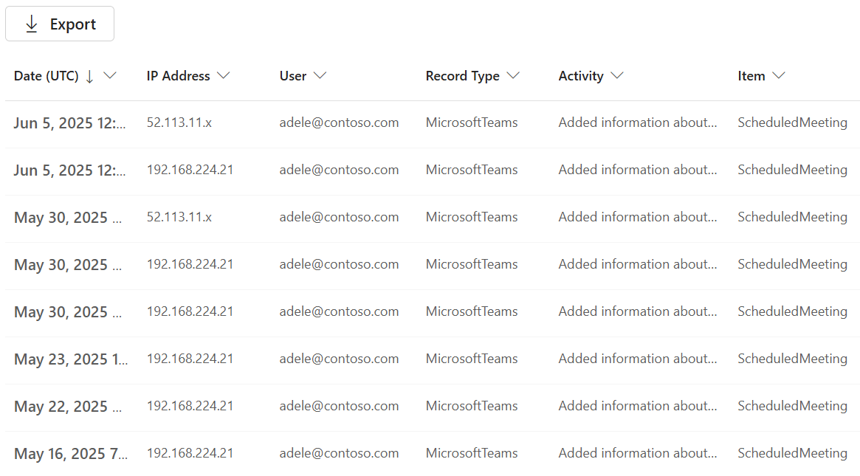
Task: Select the May 16, 2025 audit record
Action: pos(71,453)
